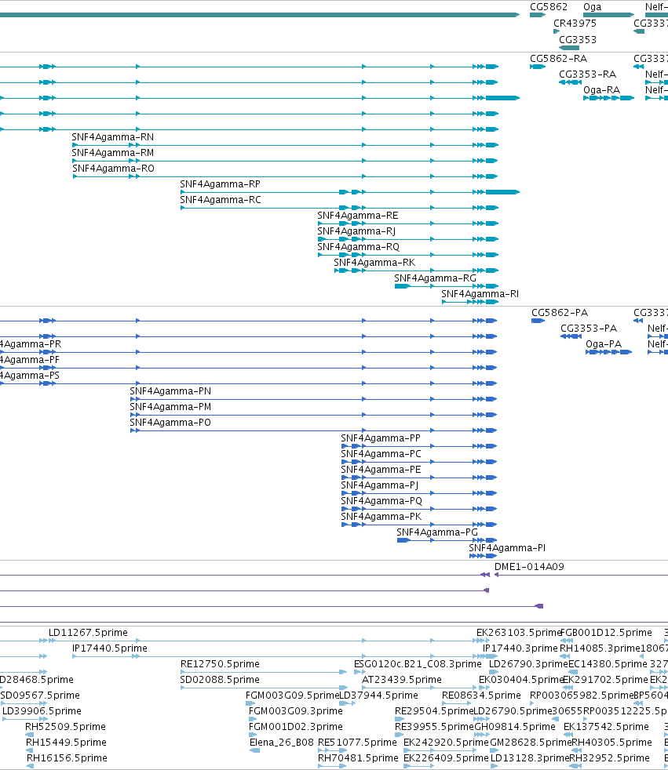668x770 pixels.
Task: Click cDNA RH70481.5prime
Action: click(x=358, y=759)
